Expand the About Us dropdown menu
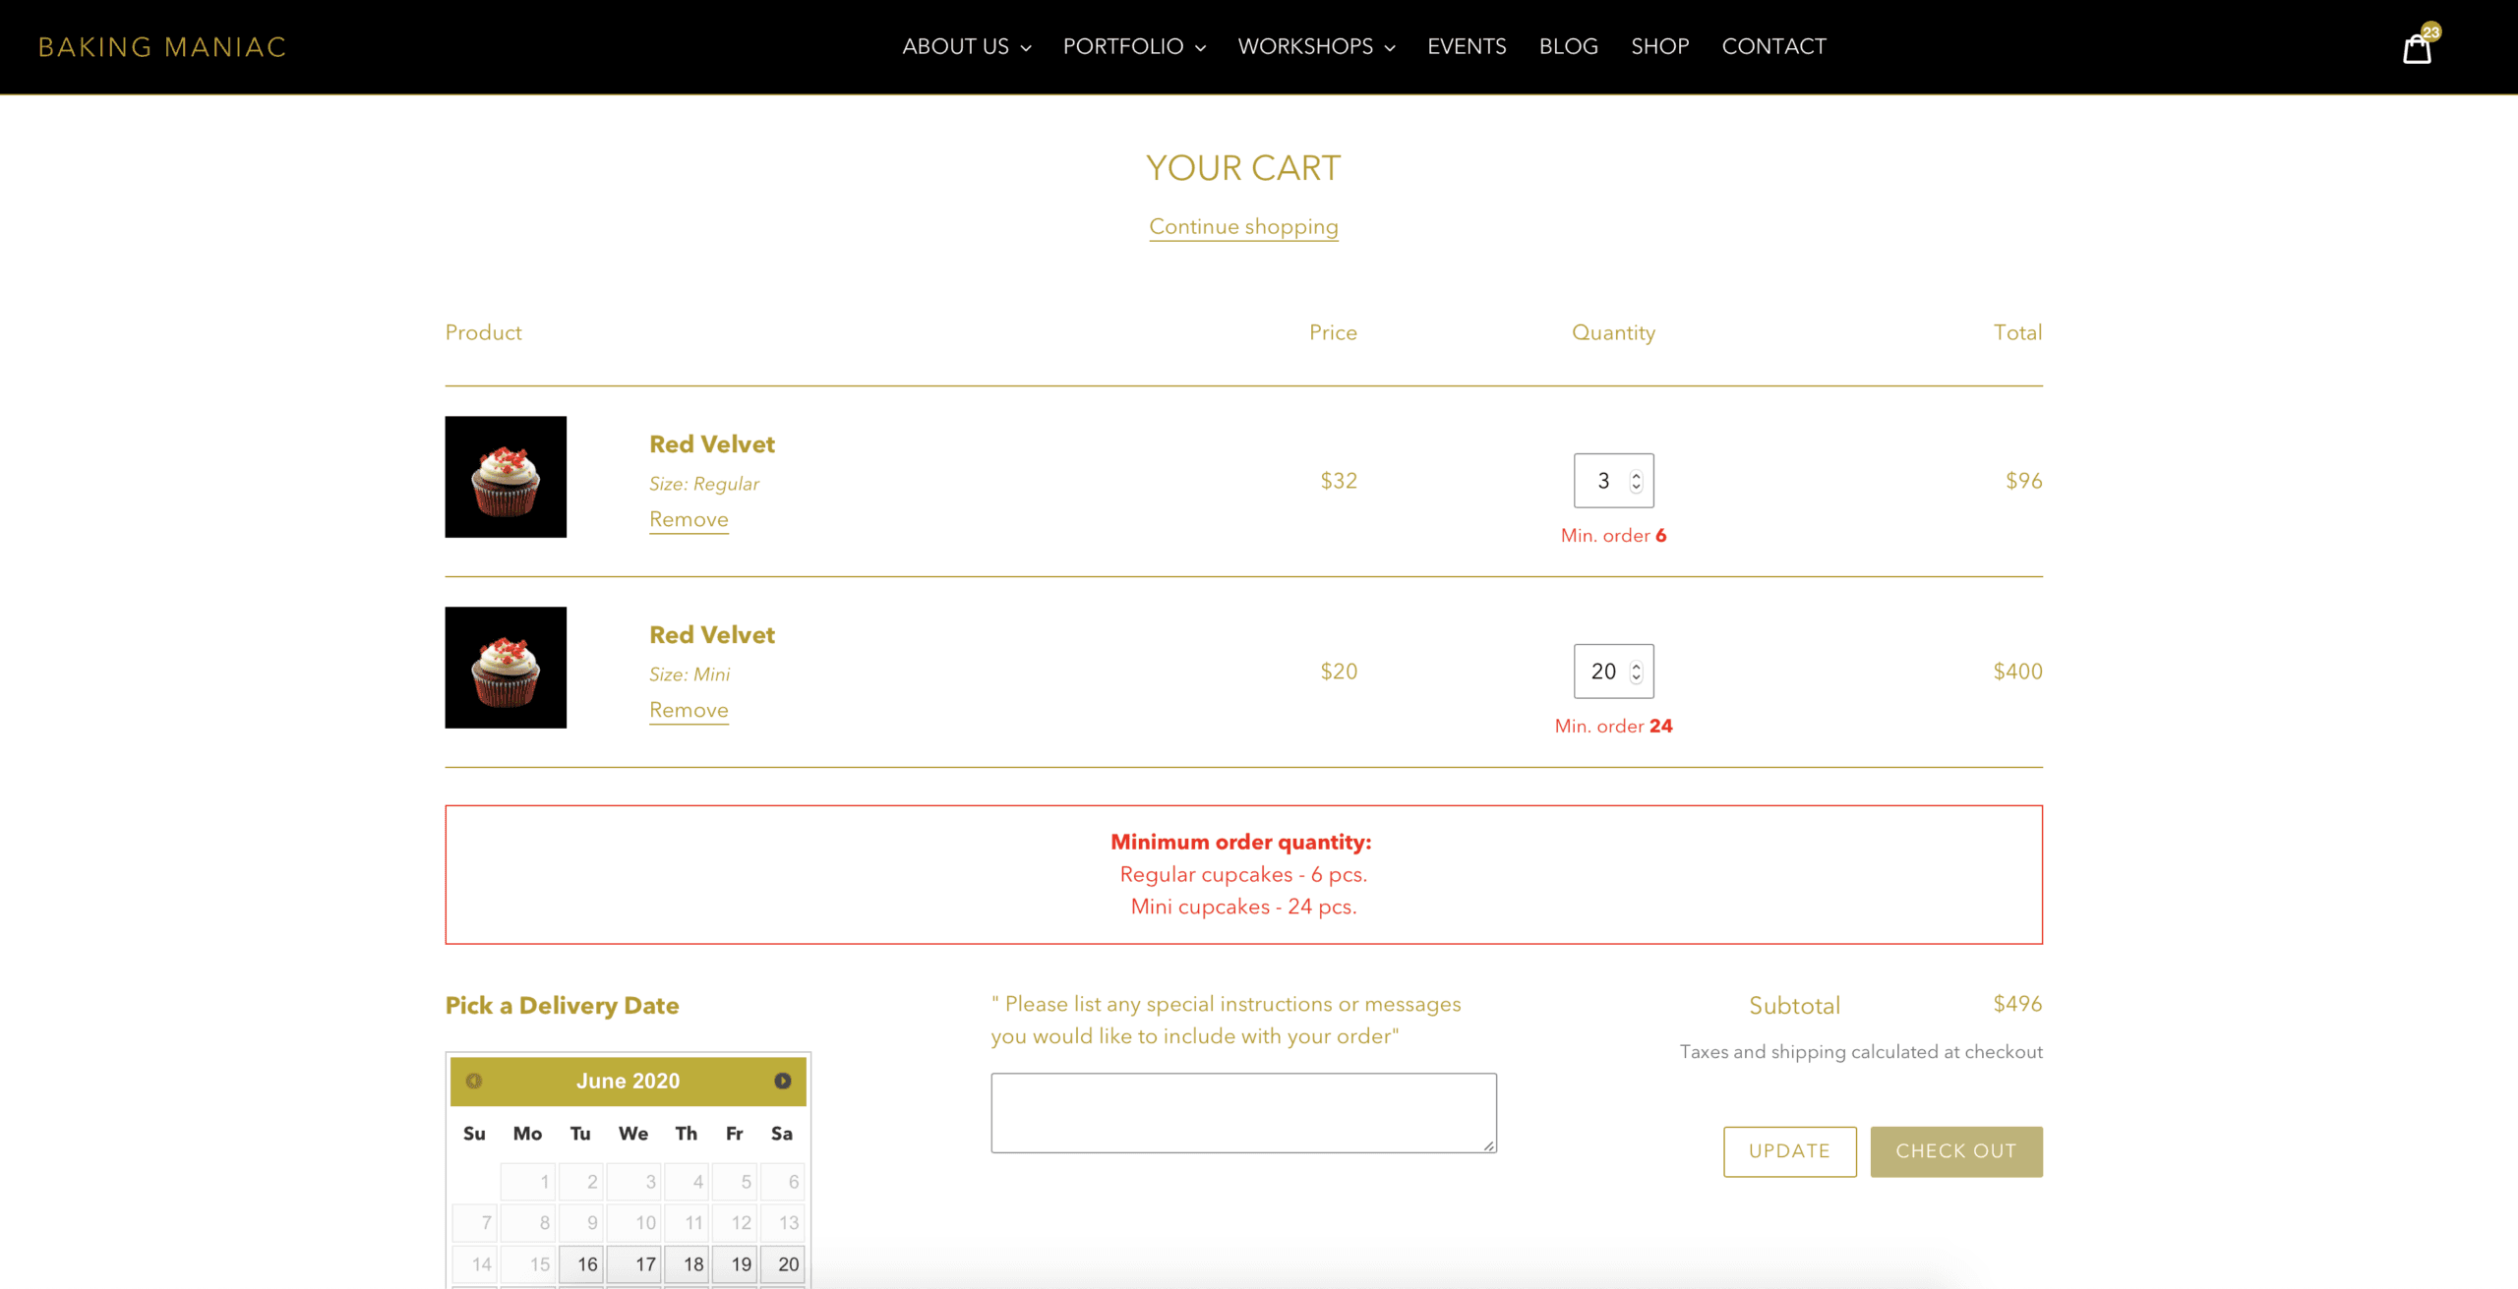The image size is (2518, 1289). [966, 47]
